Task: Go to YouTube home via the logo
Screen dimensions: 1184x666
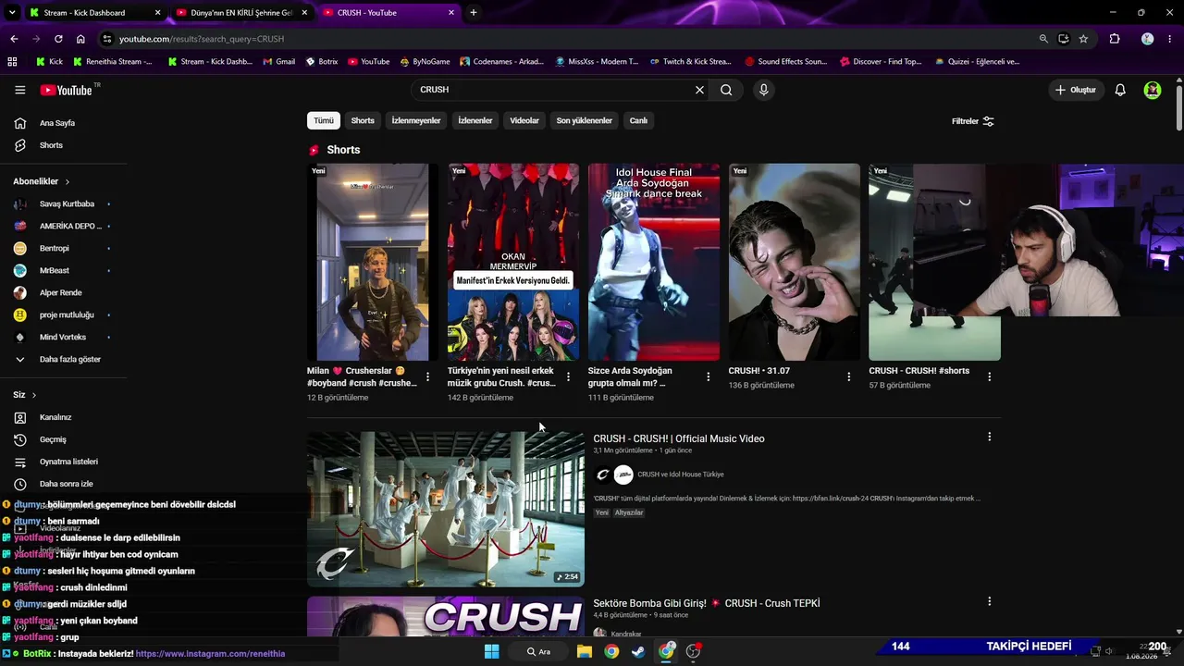Action: pyautogui.click(x=66, y=90)
